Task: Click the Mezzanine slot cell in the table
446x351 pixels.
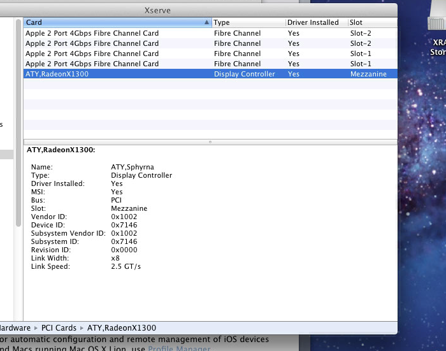Action: point(368,74)
